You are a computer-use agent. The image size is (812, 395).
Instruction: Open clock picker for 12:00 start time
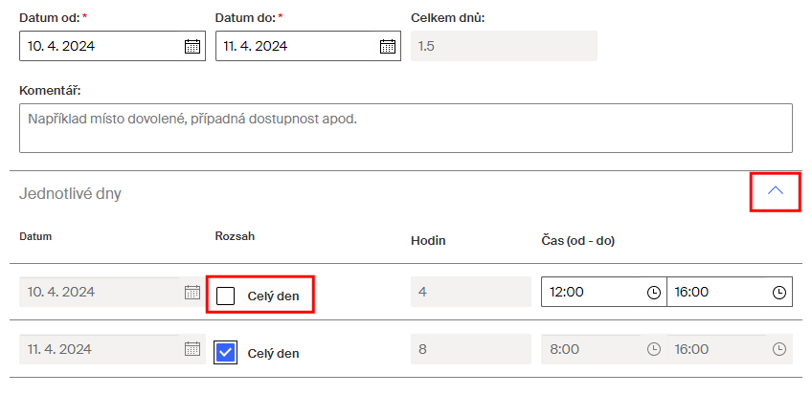pos(654,292)
